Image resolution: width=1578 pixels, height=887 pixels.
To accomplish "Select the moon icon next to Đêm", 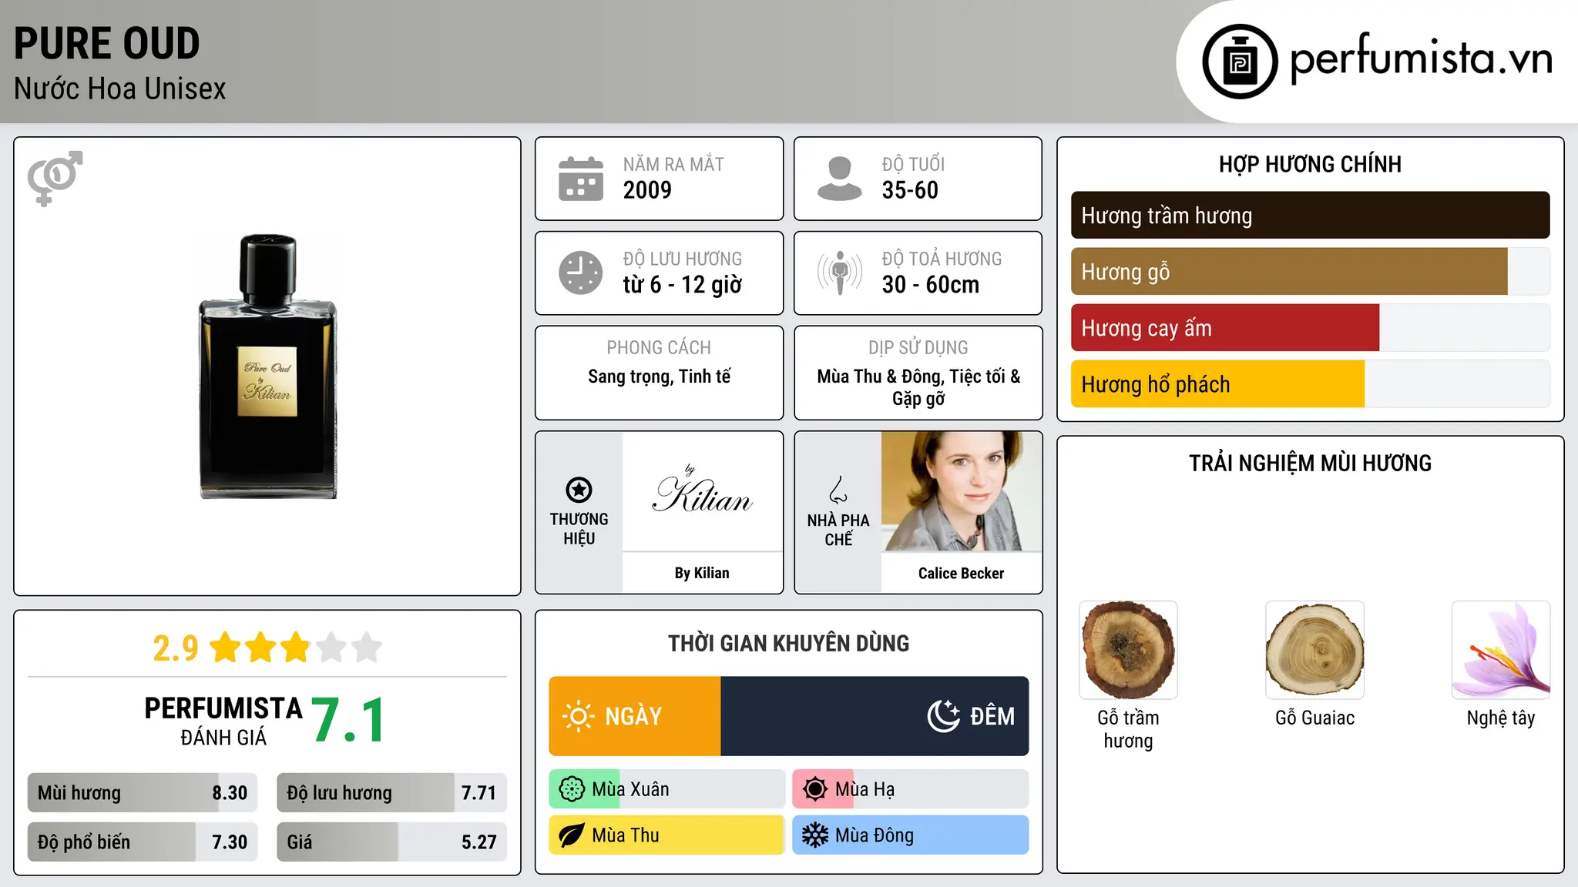I will click(x=944, y=716).
